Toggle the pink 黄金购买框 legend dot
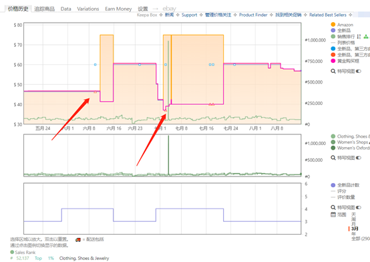The height and width of the screenshot is (262, 370). (333, 61)
